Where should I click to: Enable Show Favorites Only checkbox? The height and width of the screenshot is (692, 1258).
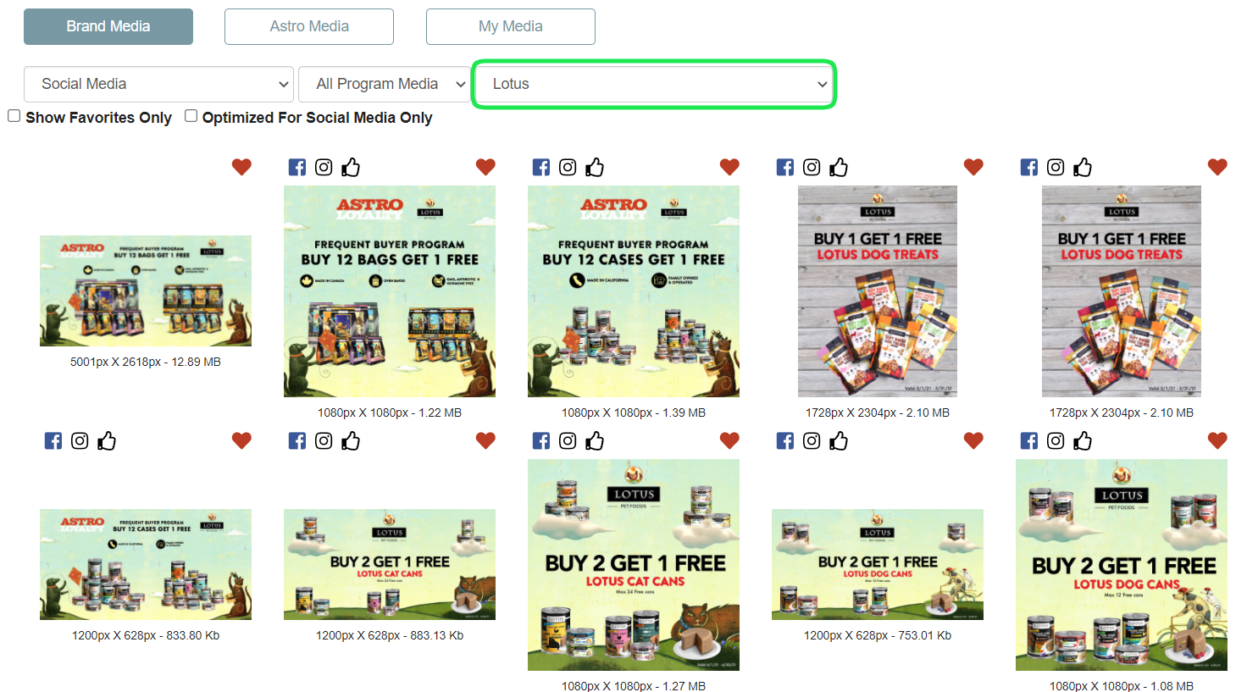(x=14, y=116)
